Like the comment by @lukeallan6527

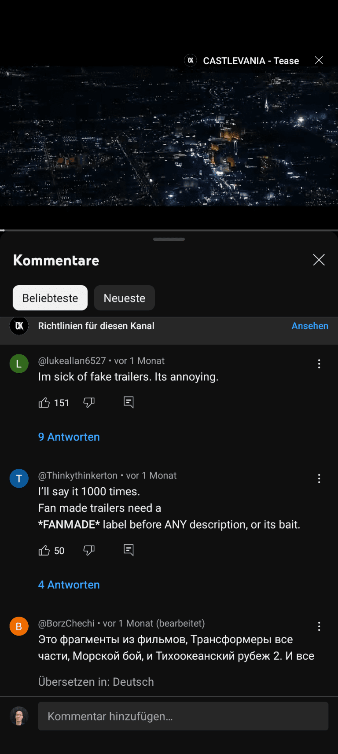click(44, 403)
